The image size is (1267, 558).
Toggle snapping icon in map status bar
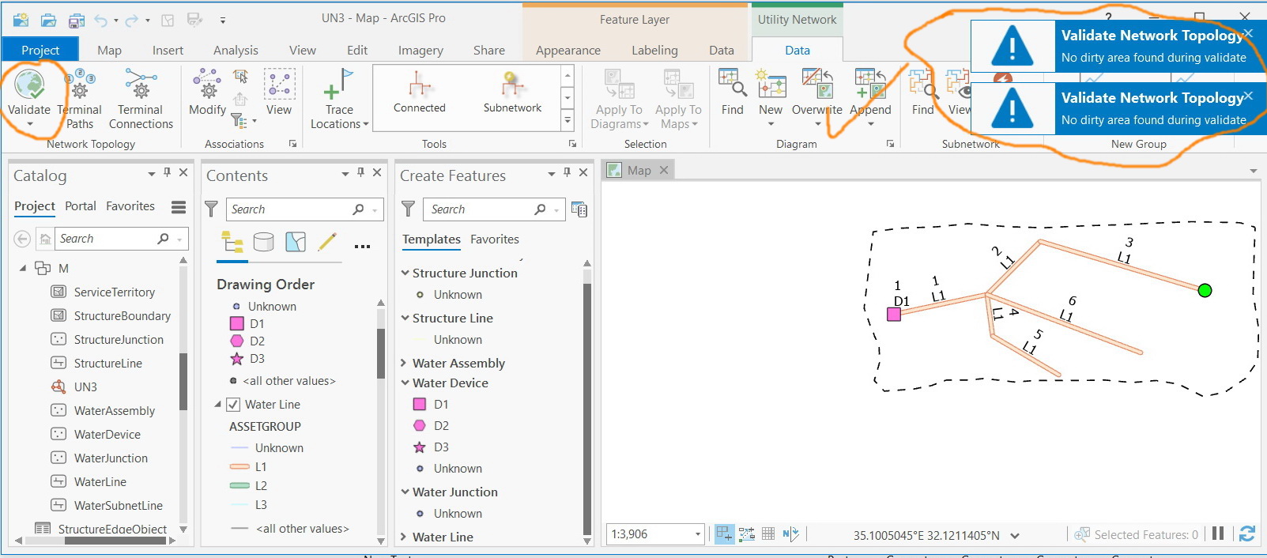(x=725, y=533)
